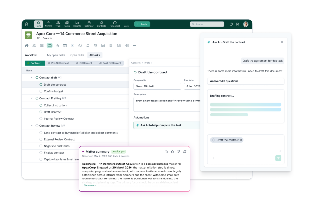Open the More navigation menu

coord(126,24)
